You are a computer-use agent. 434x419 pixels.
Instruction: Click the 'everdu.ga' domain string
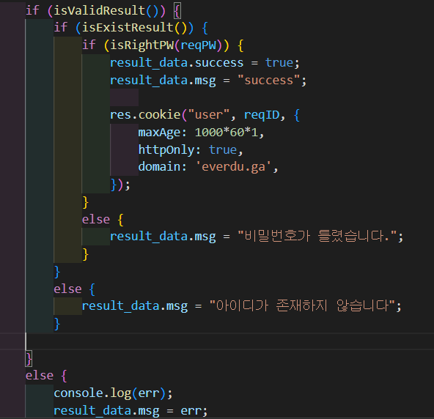[x=234, y=167]
